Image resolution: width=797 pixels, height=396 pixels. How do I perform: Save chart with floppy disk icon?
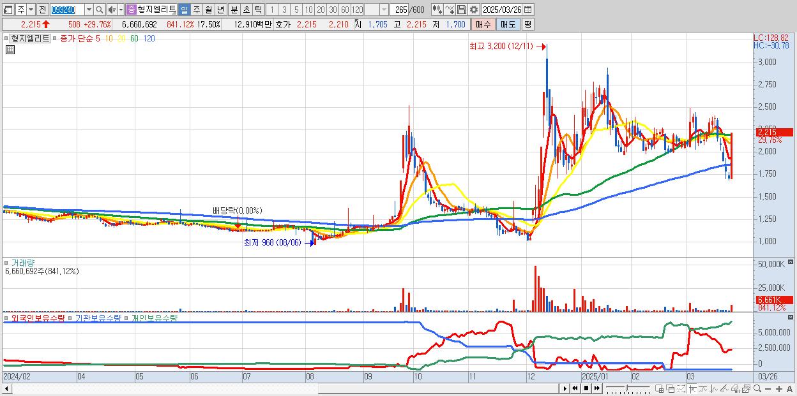(x=461, y=10)
